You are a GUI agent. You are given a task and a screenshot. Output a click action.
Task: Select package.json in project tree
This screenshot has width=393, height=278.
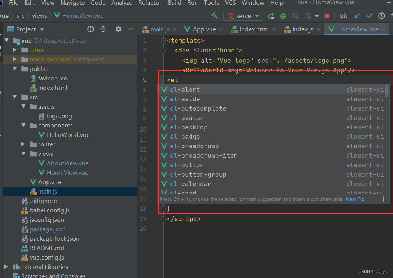click(48, 229)
